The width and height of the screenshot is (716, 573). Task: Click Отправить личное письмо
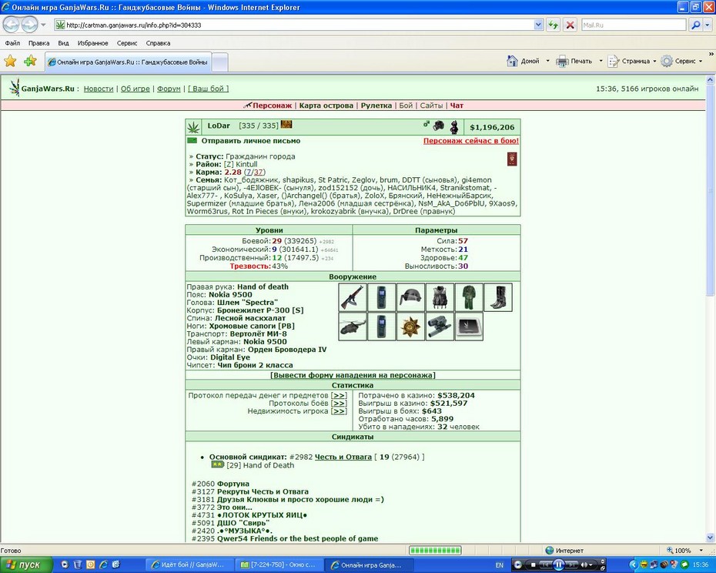pyautogui.click(x=251, y=141)
